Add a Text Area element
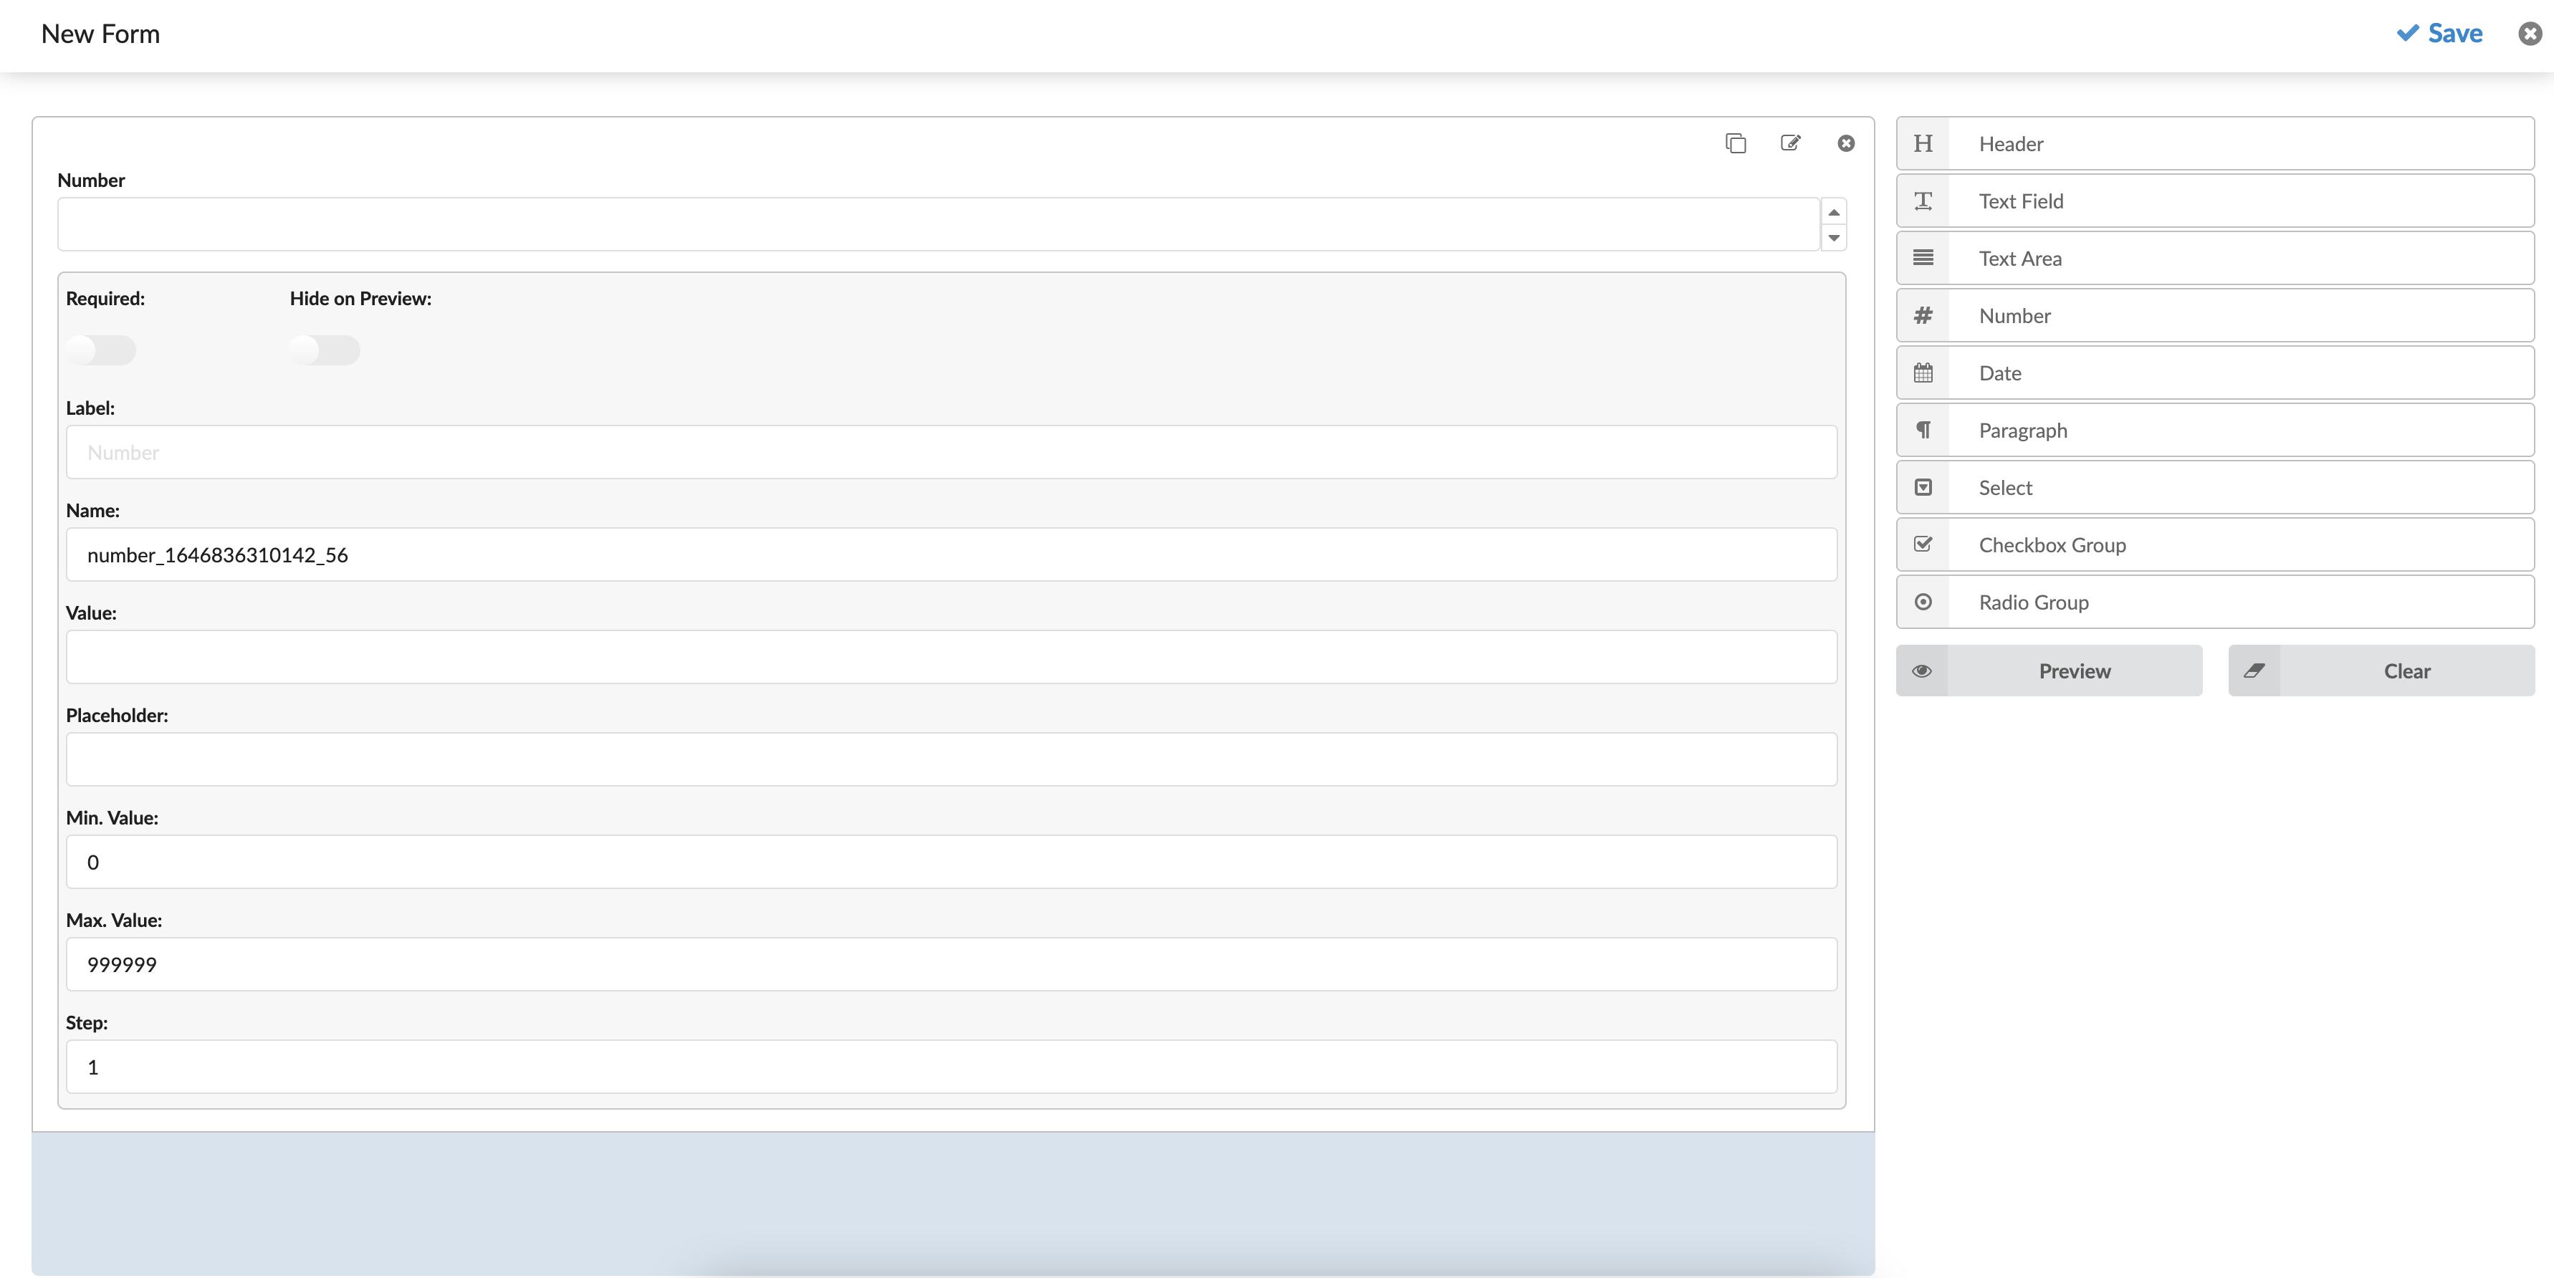 [x=2215, y=258]
